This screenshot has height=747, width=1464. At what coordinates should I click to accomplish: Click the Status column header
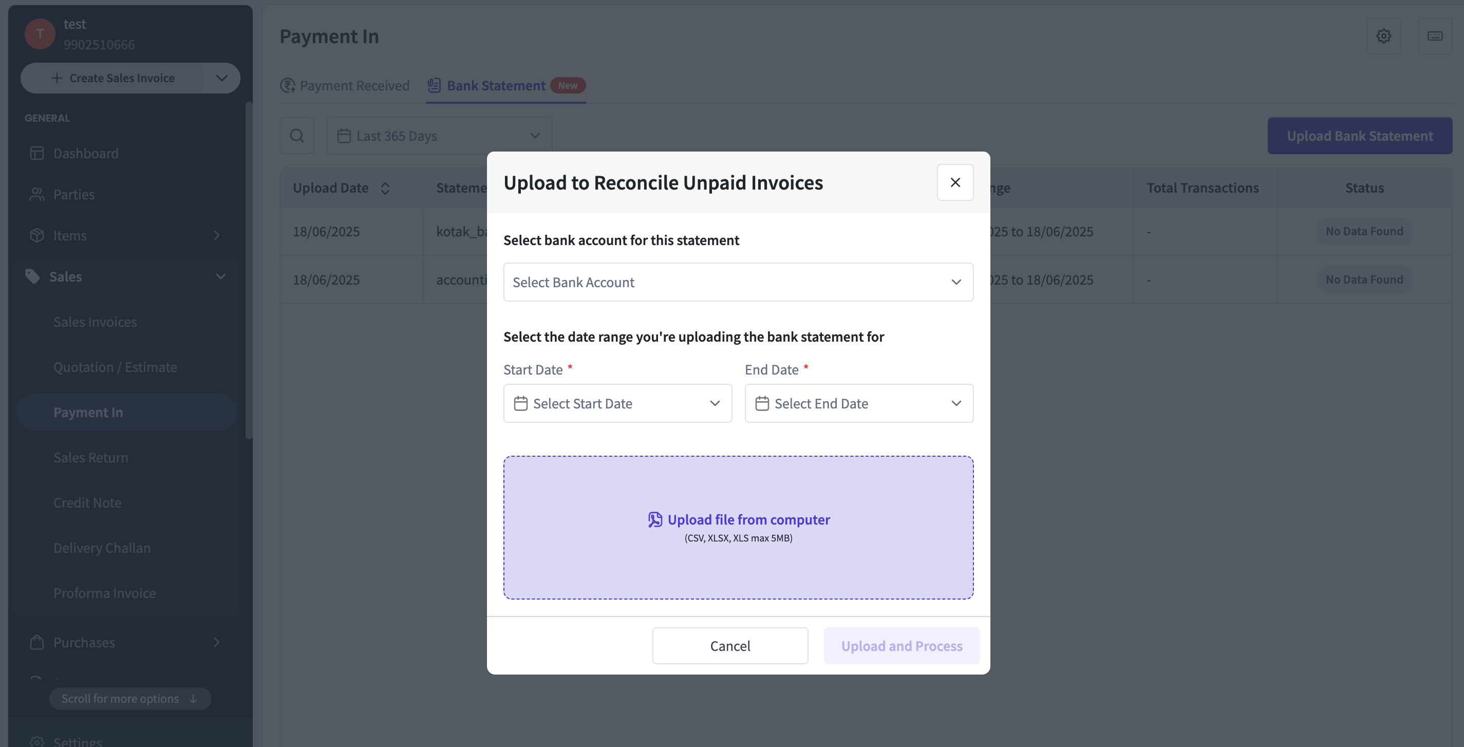coord(1364,188)
